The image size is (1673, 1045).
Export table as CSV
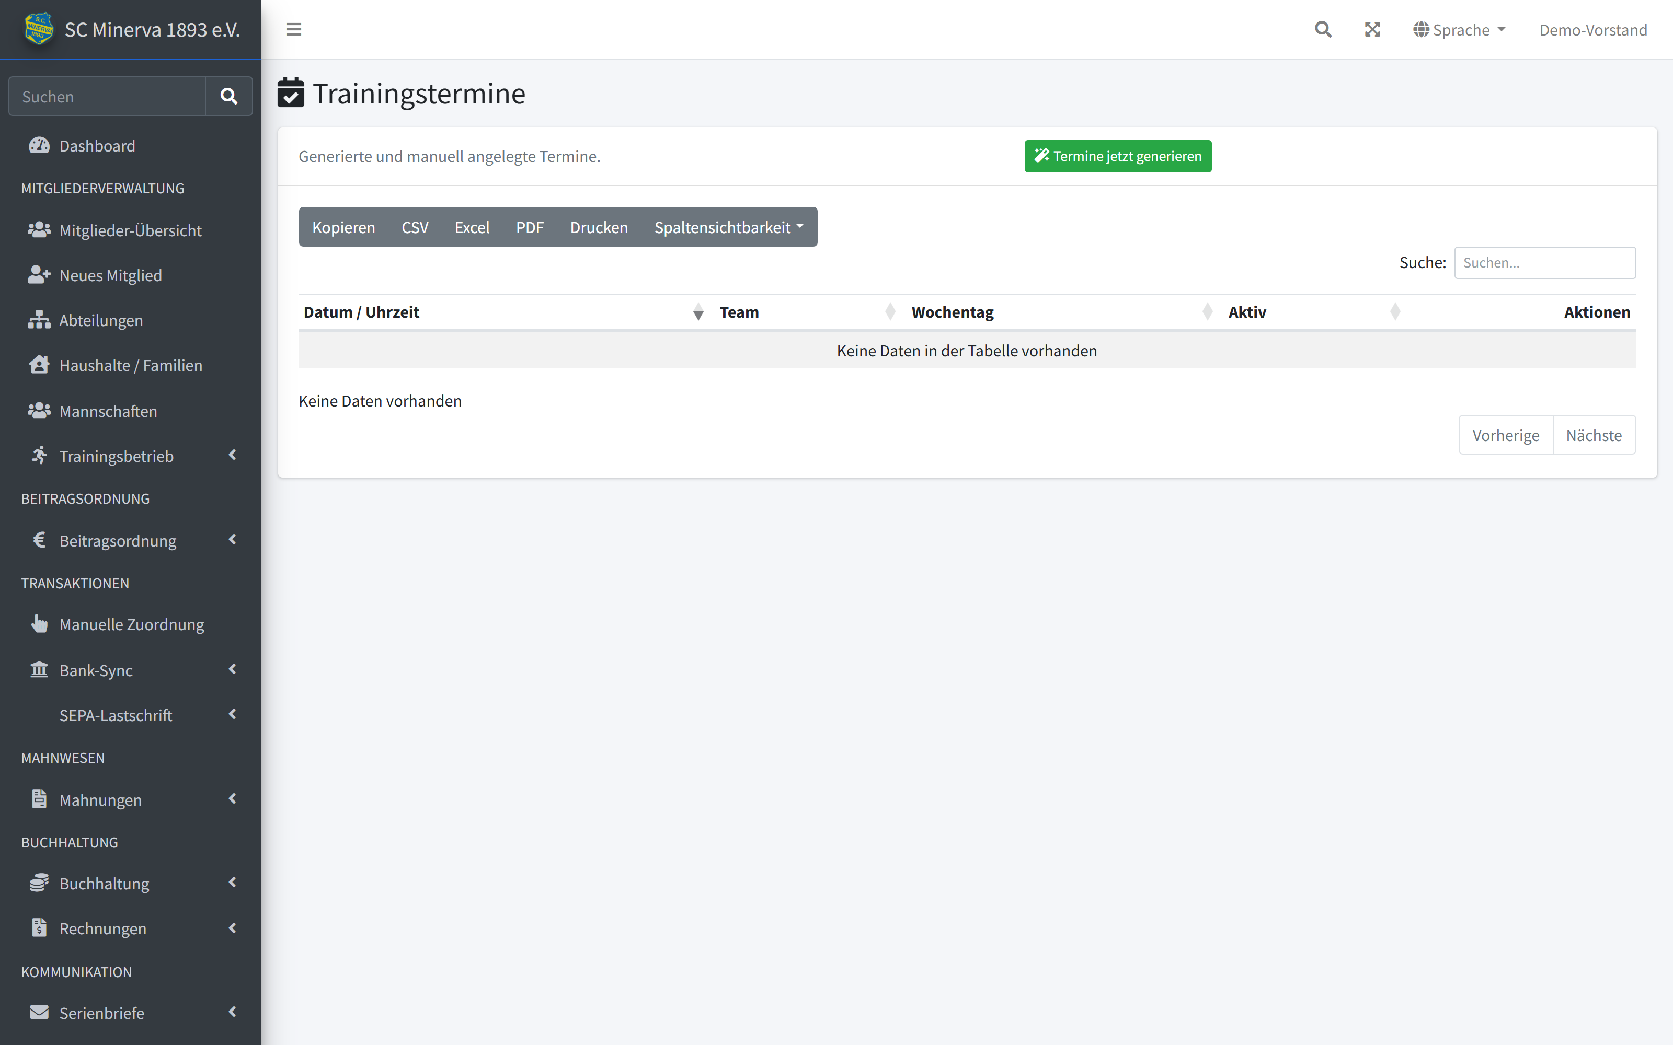[x=415, y=227]
